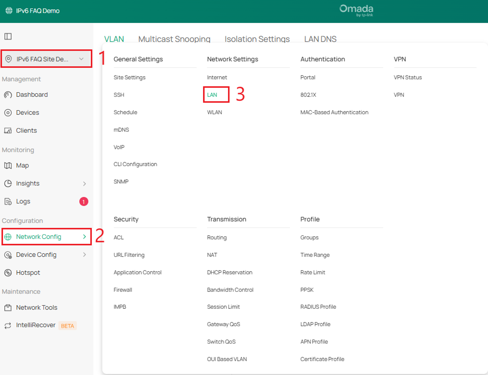The width and height of the screenshot is (488, 375).
Task: Open Portal under Authentication
Action: pos(308,78)
